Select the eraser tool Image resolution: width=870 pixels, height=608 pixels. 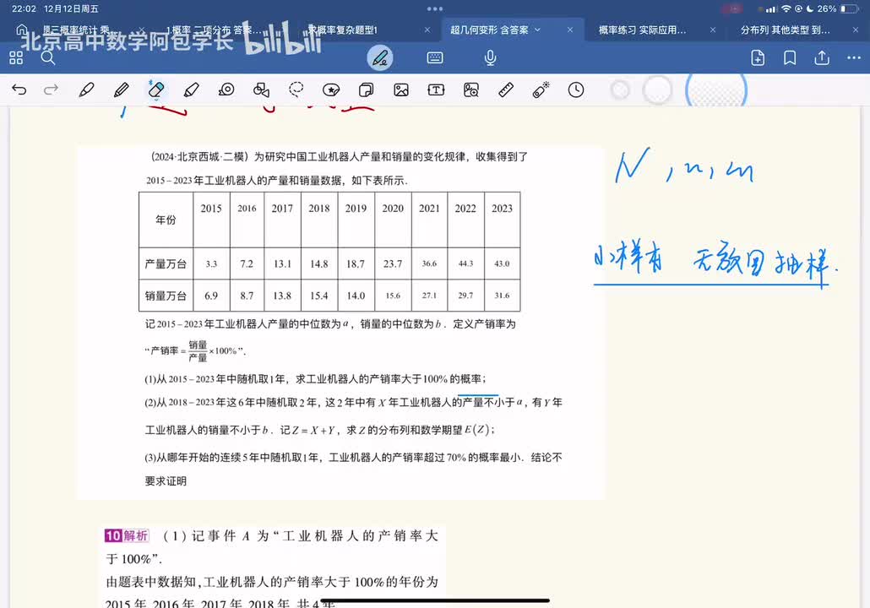(x=156, y=90)
